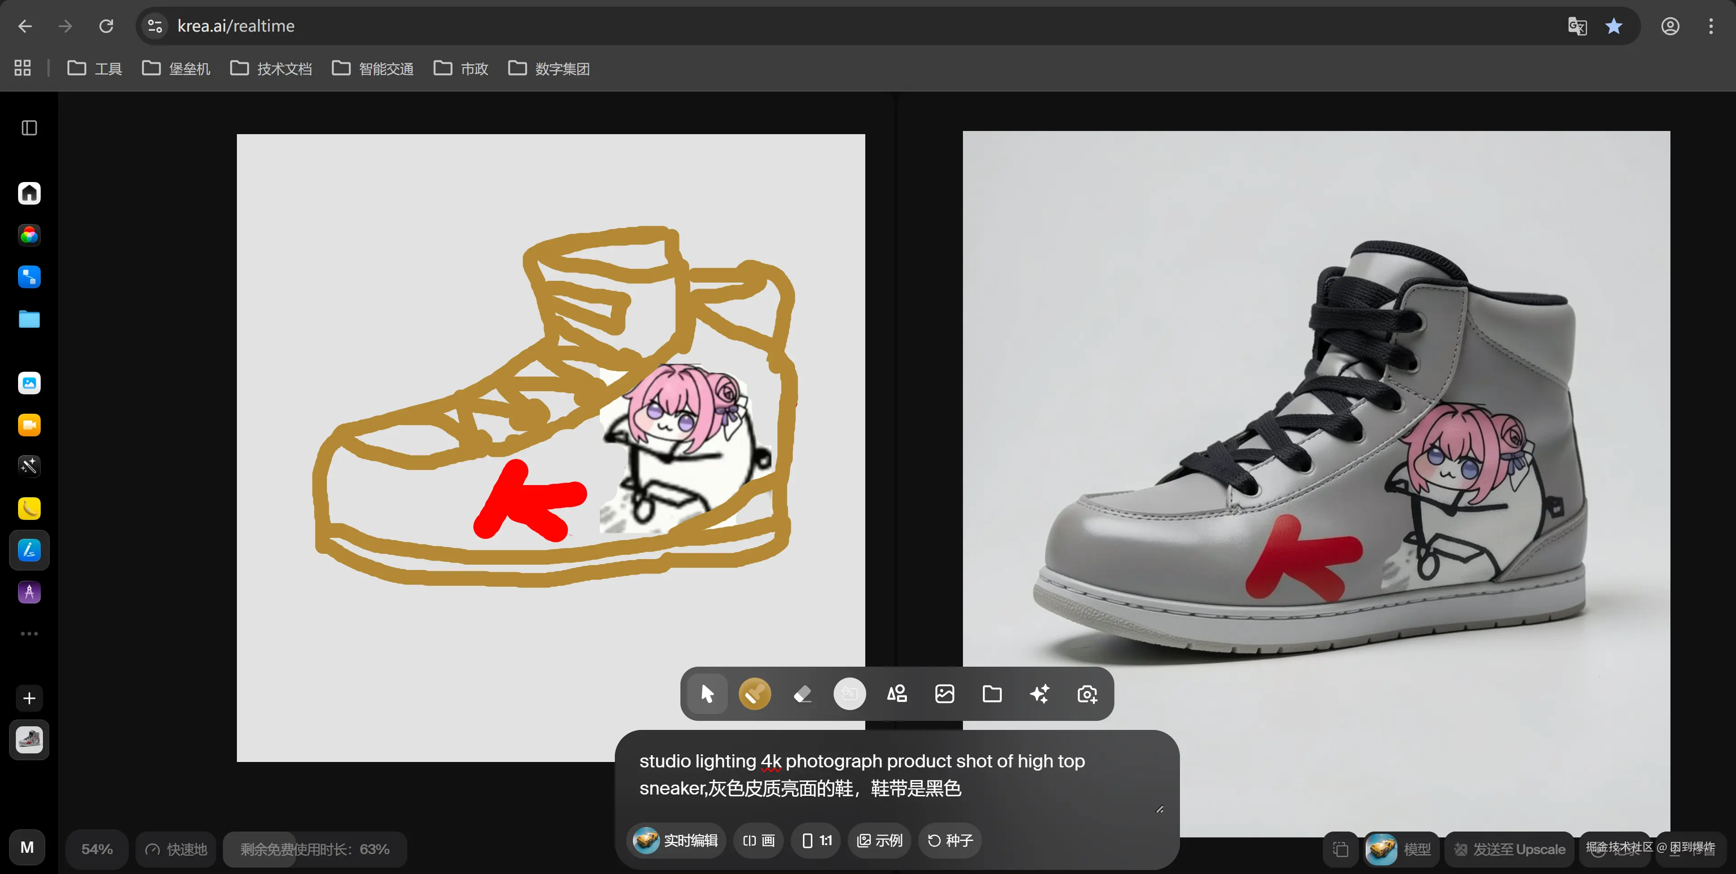Open the 1:1 aspect ratio dropdown
The height and width of the screenshot is (874, 1736).
click(816, 840)
